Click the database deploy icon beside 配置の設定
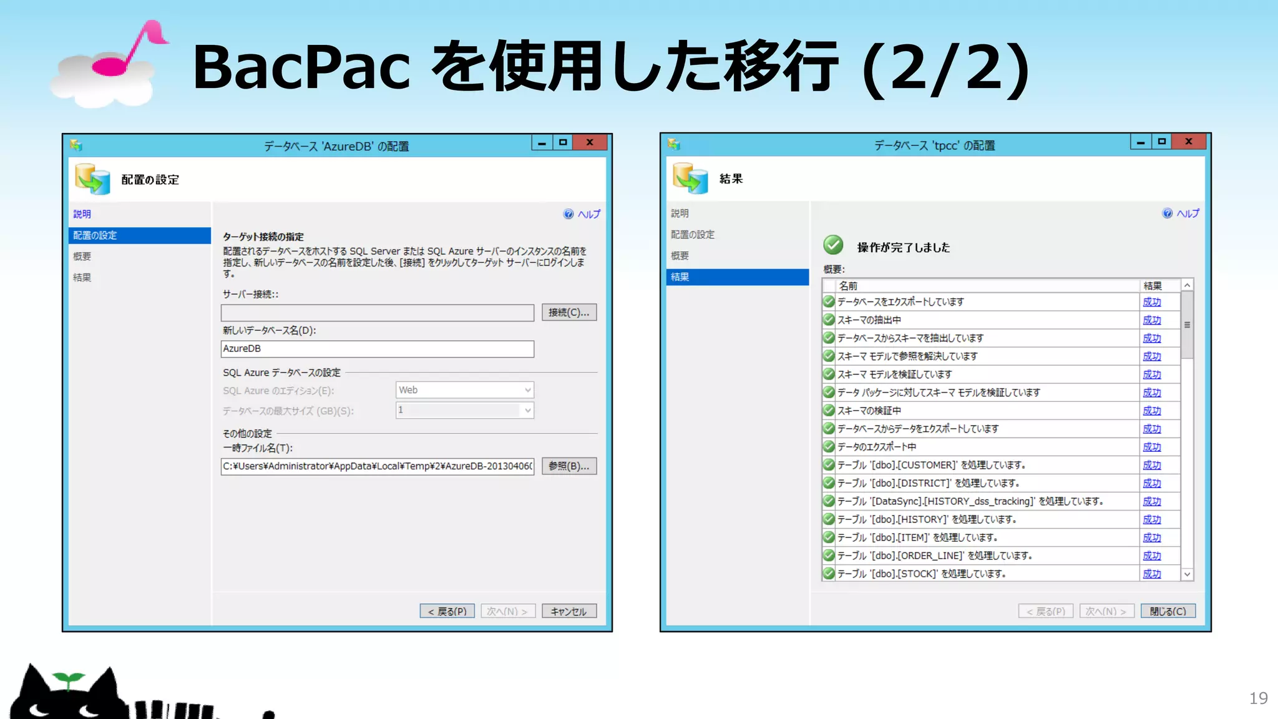The height and width of the screenshot is (719, 1278). pos(92,179)
